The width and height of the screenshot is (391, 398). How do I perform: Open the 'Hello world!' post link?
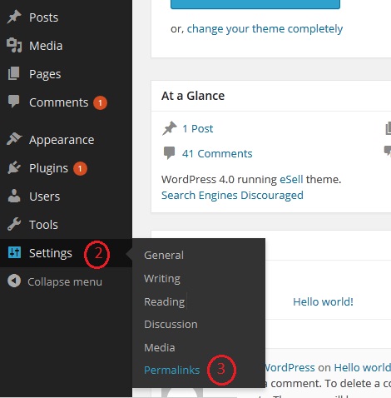(x=323, y=301)
